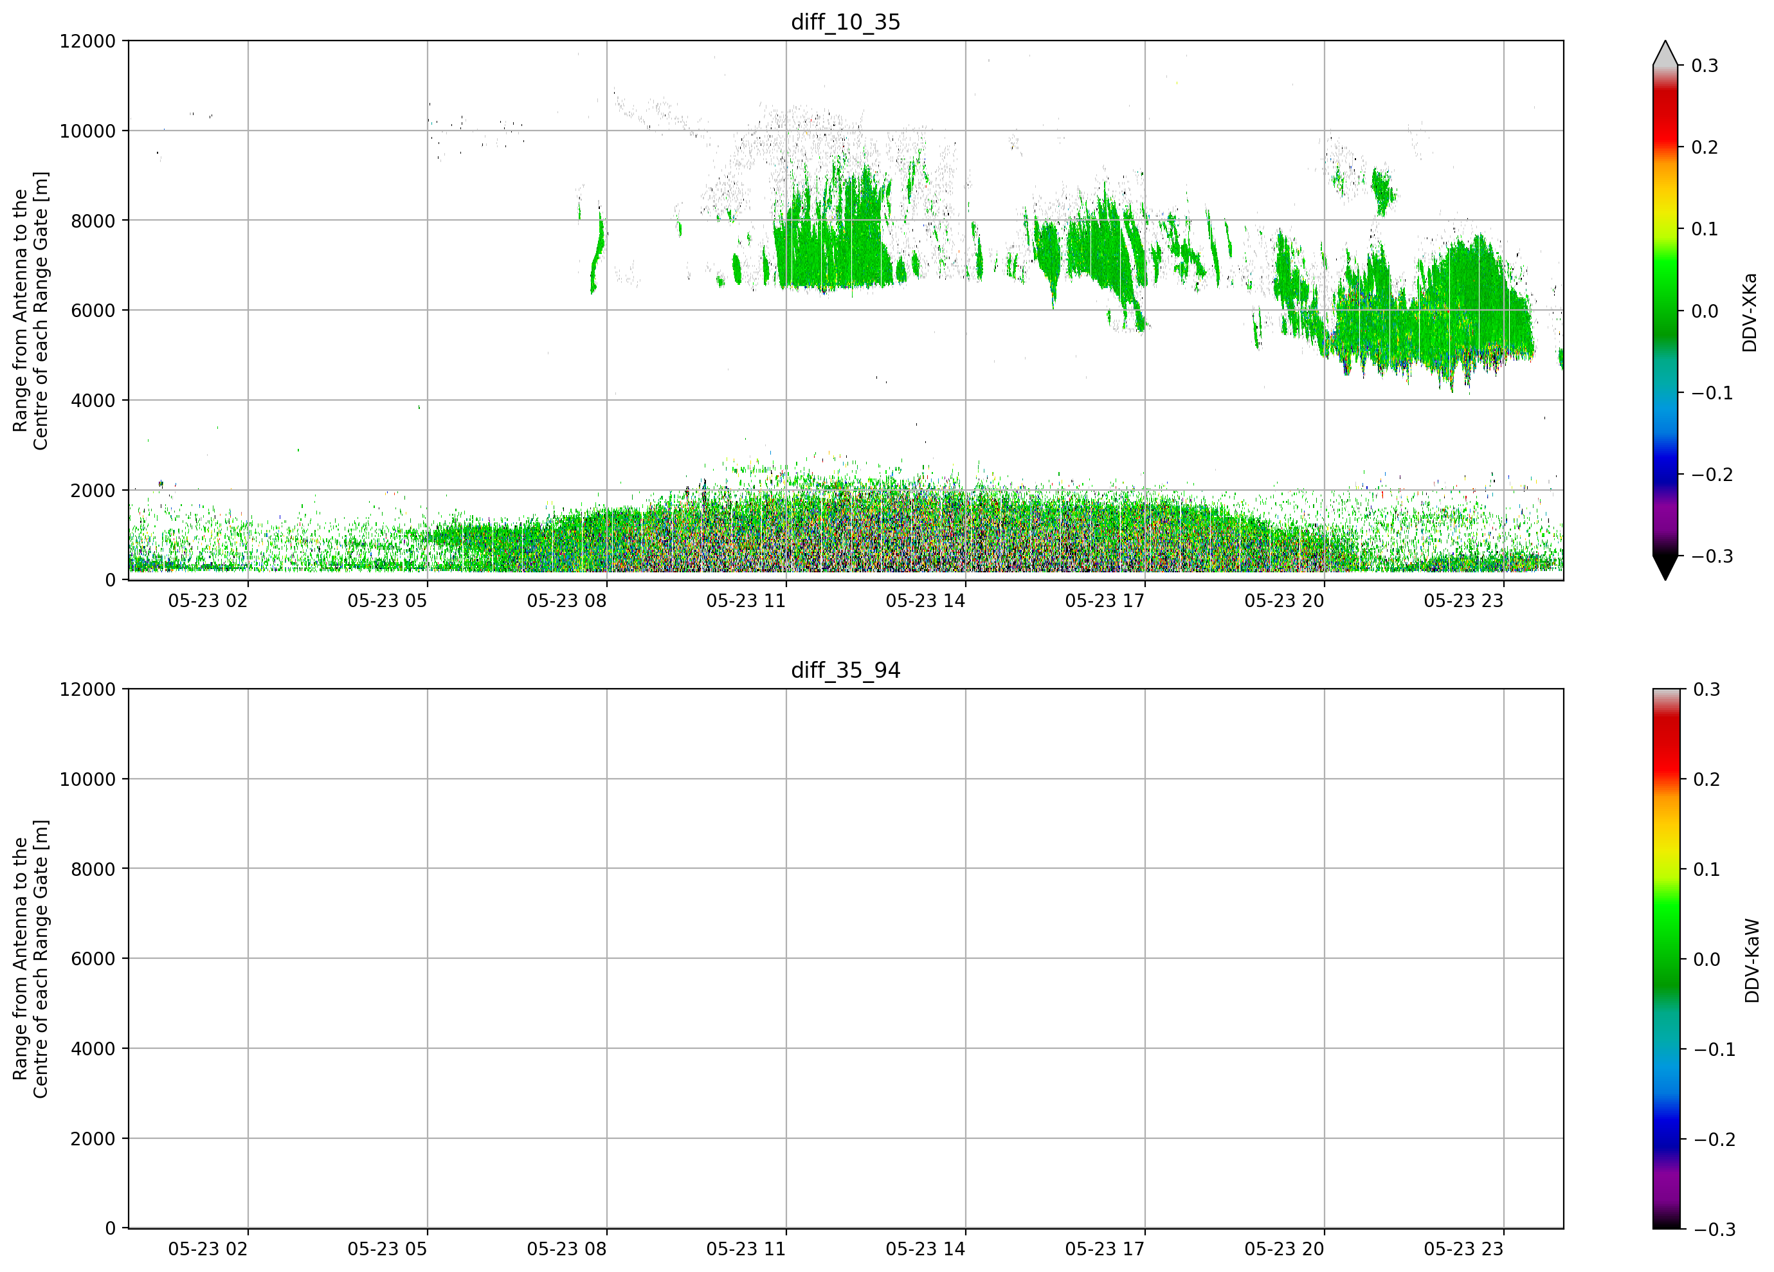
Task: Click the 05-23 11 tick label in top plot
Action: [745, 601]
